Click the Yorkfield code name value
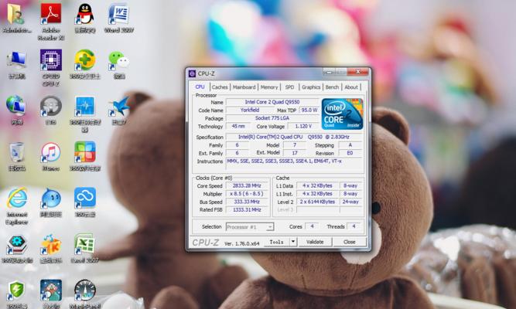The height and width of the screenshot is (309, 516). (250, 110)
